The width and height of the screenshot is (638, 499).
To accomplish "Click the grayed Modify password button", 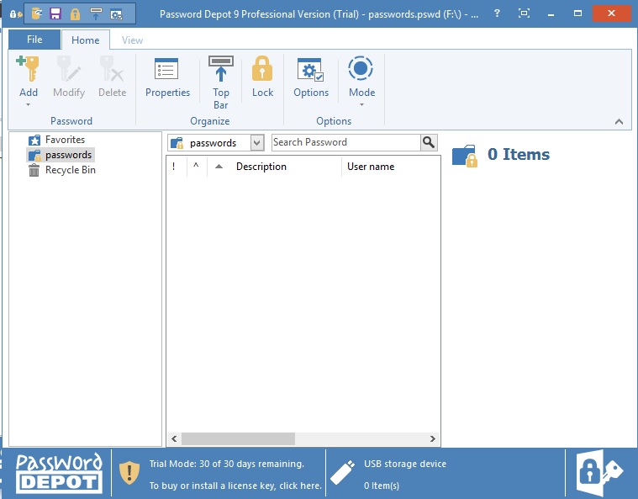I will [x=69, y=77].
